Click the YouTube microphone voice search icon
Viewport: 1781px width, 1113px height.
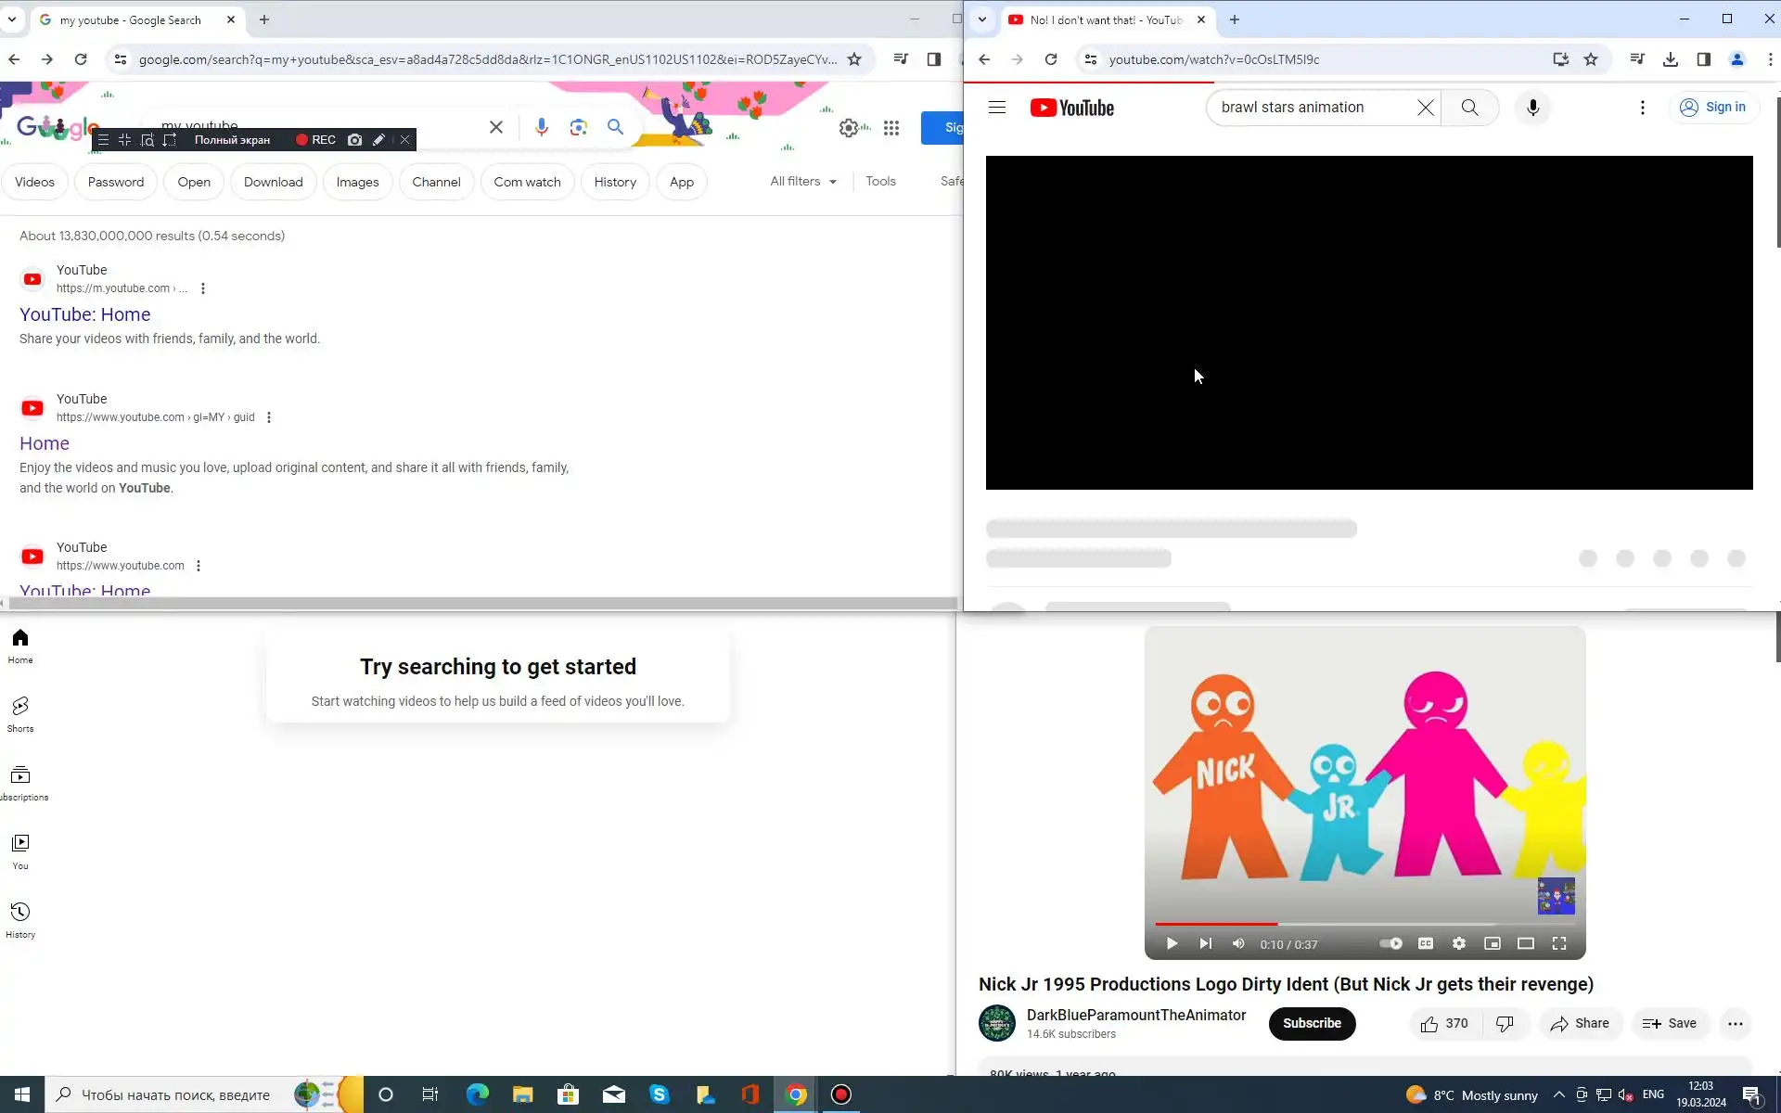(x=1532, y=108)
